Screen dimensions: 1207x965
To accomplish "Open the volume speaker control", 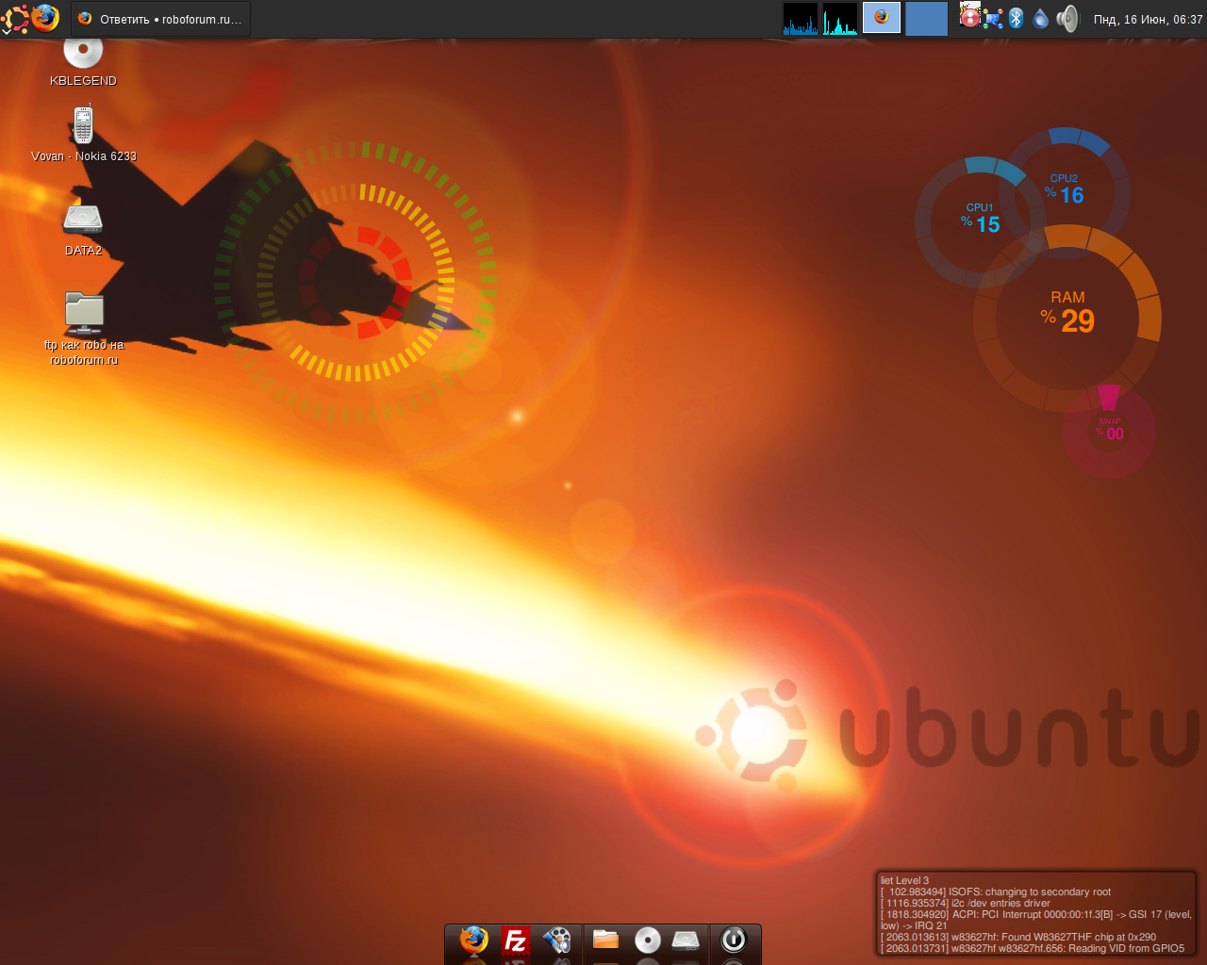I will pos(1066,19).
